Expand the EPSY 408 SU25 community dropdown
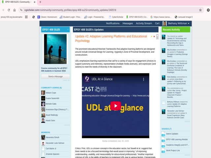The image size is (211, 158). pos(68,30)
